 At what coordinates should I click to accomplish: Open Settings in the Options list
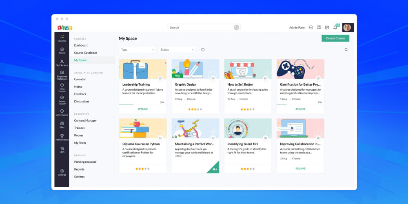pyautogui.click(x=80, y=177)
